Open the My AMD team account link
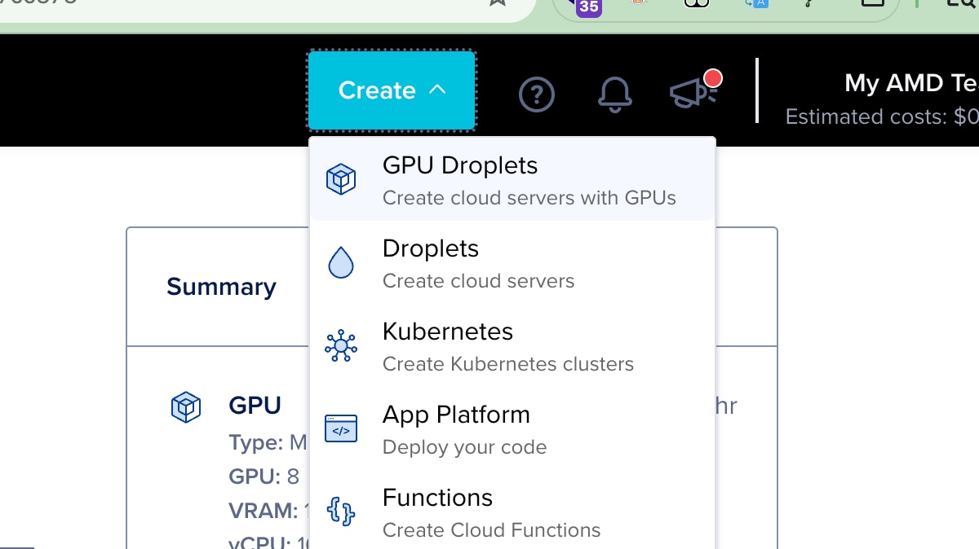979x549 pixels. pos(908,83)
